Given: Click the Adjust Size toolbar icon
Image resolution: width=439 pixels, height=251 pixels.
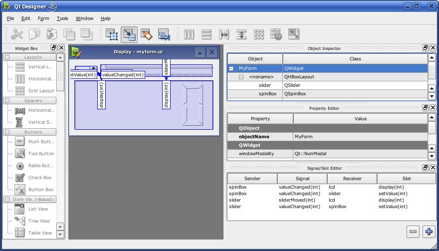Looking at the screenshot, I should tap(293, 34).
